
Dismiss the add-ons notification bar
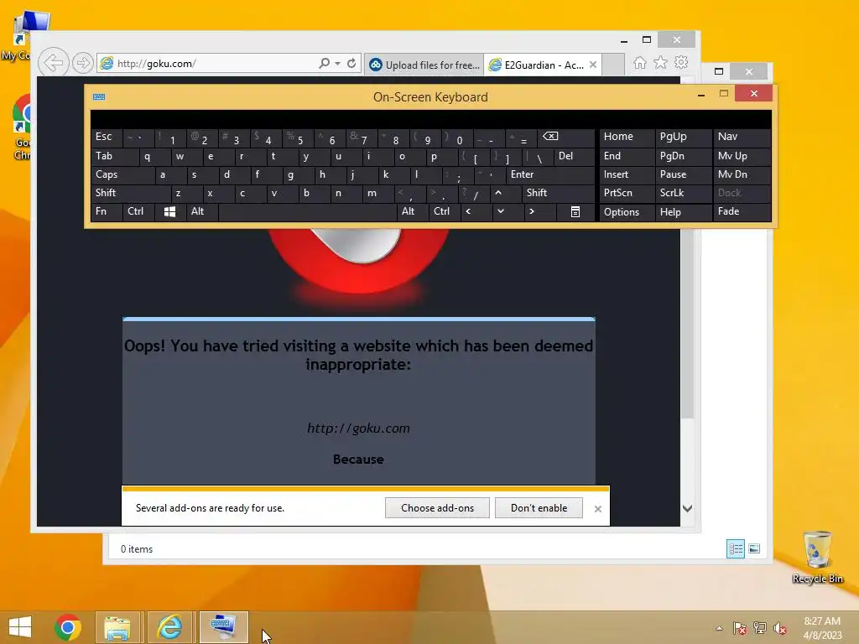pos(597,509)
